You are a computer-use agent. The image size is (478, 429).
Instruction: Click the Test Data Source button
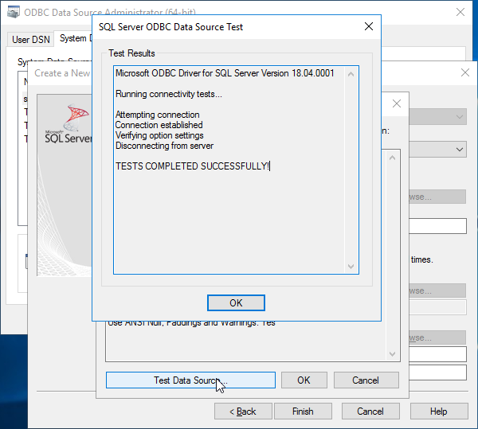pyautogui.click(x=190, y=380)
